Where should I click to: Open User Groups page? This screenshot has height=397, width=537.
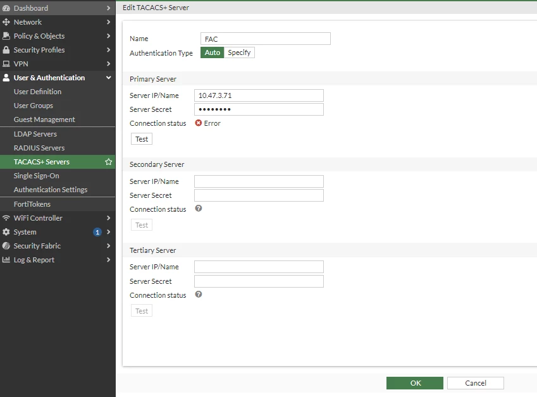pyautogui.click(x=58, y=106)
